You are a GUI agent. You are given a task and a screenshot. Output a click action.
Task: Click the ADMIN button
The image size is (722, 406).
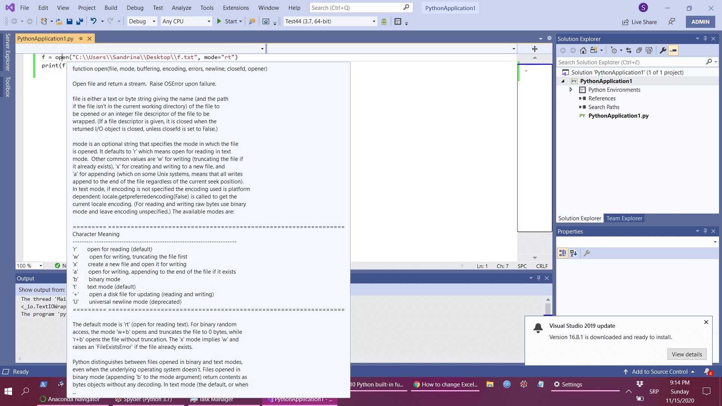[700, 22]
